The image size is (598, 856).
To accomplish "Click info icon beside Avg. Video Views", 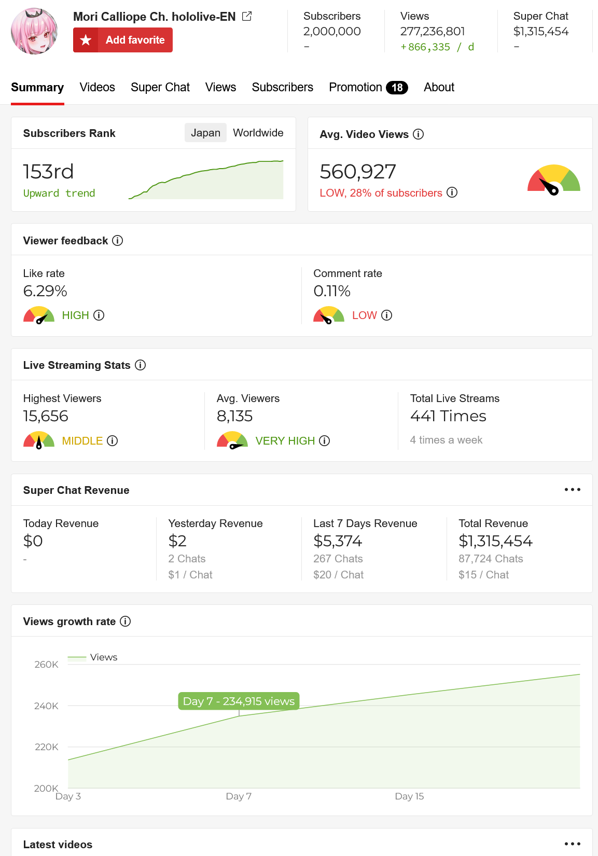I will pos(419,134).
